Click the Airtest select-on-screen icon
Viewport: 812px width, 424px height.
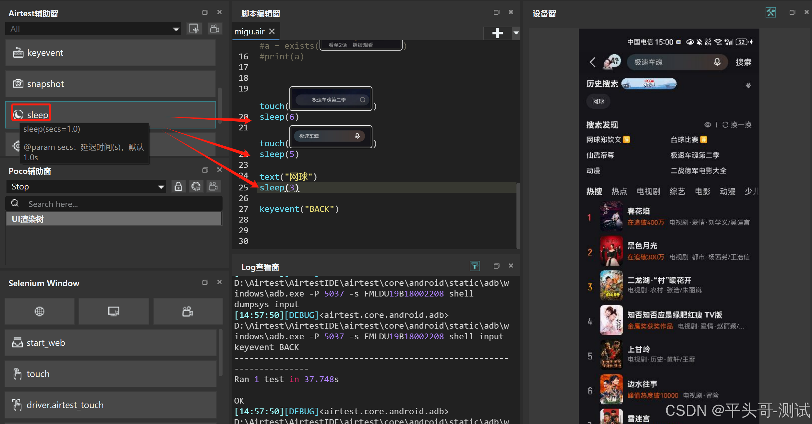194,29
